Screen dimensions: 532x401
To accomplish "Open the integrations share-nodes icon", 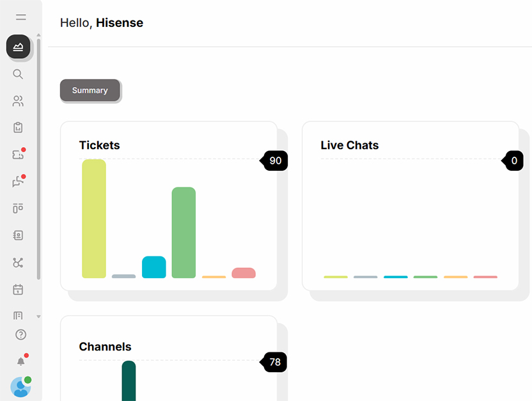I will tap(18, 262).
